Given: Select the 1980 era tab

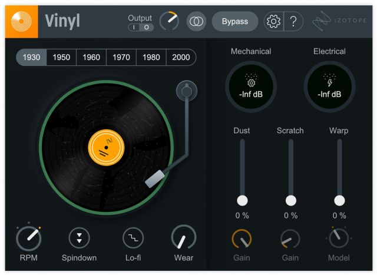Looking at the screenshot, I should [151, 57].
